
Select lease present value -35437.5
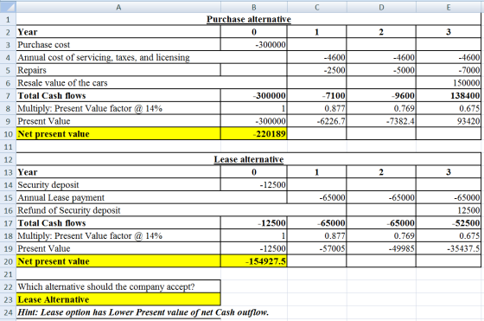click(449, 248)
